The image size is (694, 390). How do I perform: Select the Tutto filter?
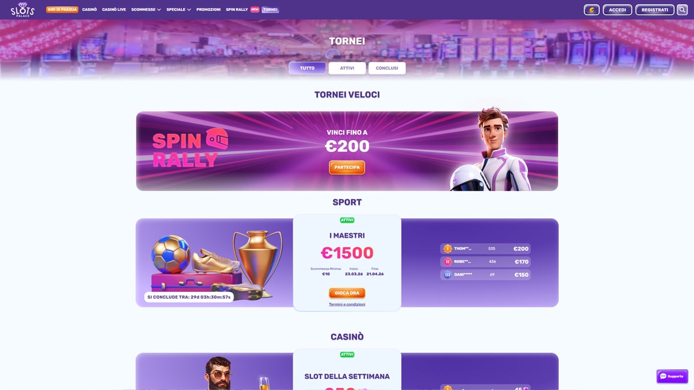coord(307,68)
